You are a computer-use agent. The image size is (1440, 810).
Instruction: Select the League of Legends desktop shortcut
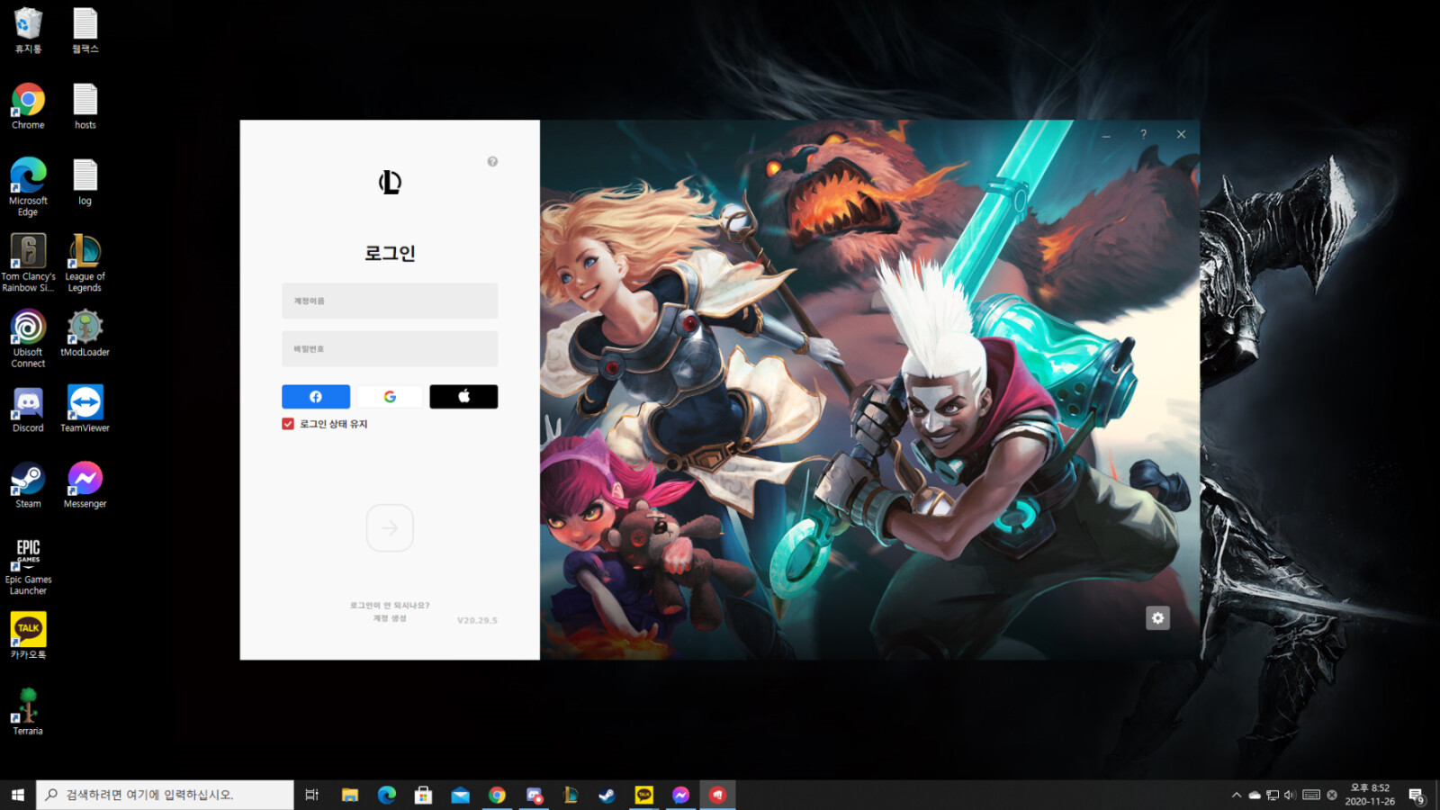[x=85, y=263]
